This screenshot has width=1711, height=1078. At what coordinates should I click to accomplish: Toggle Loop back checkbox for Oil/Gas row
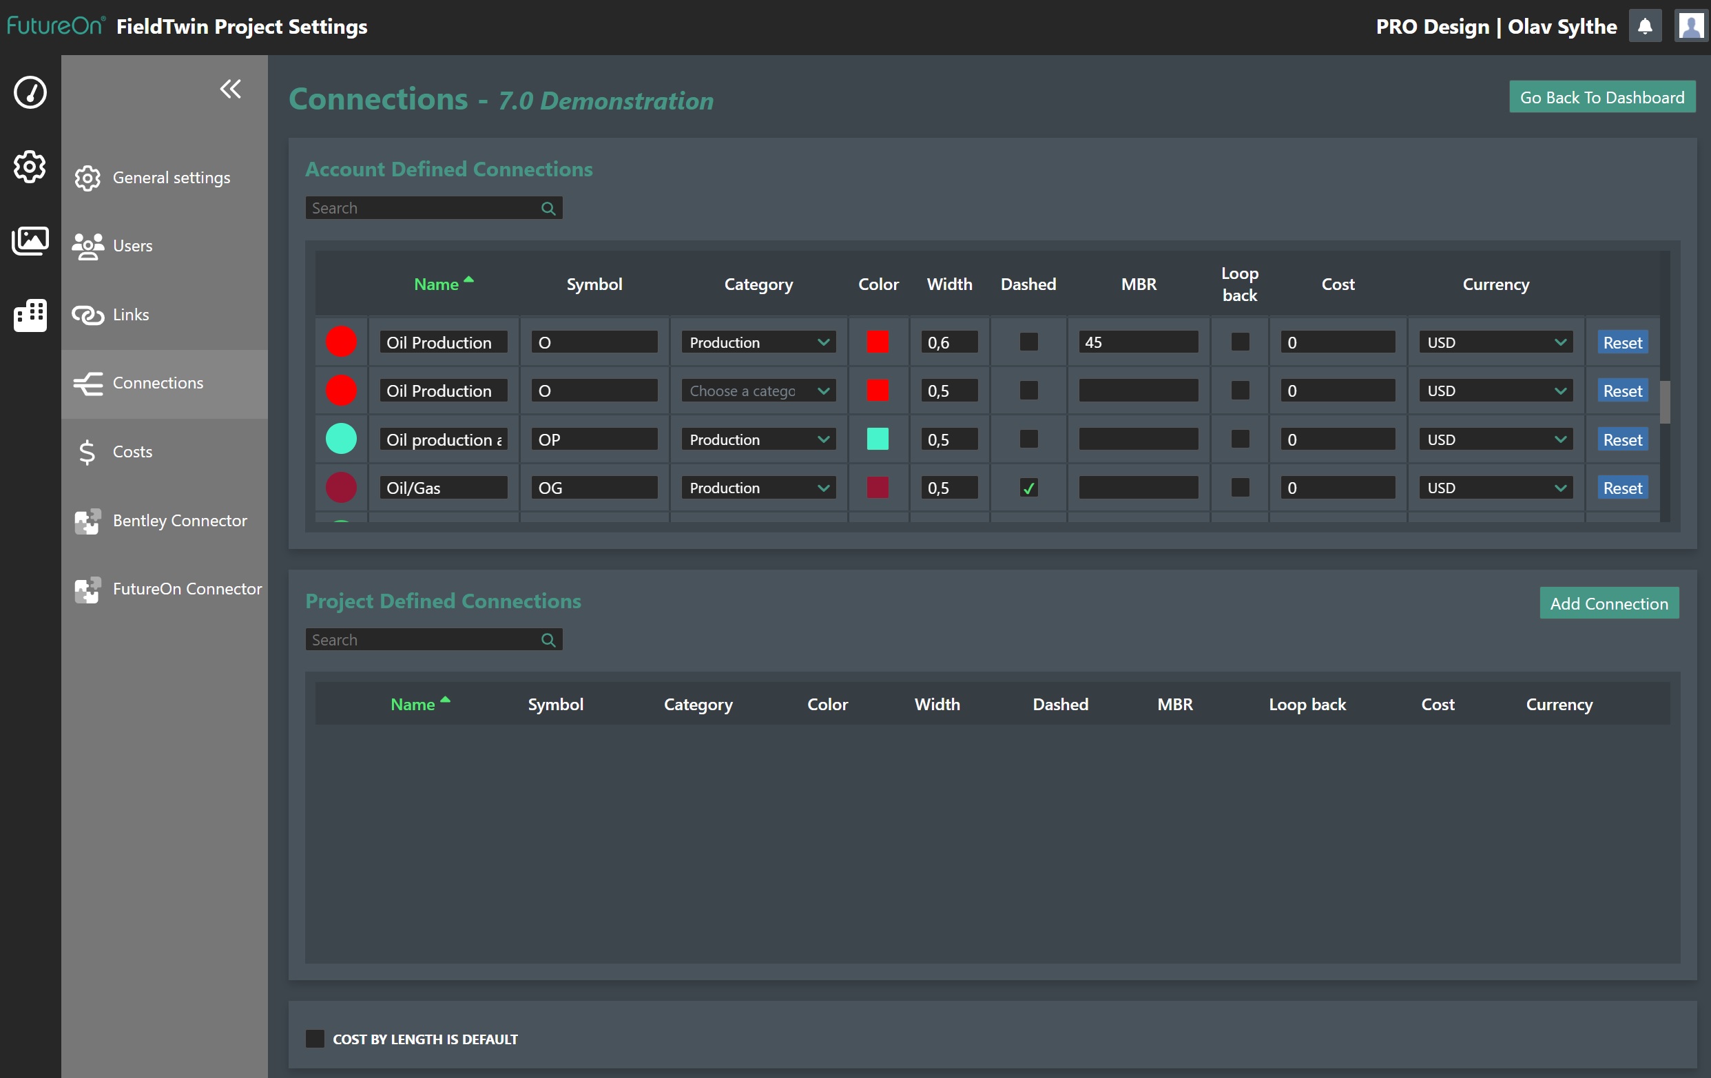click(x=1240, y=488)
